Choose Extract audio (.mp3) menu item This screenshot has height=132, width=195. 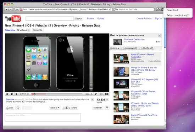178,15
